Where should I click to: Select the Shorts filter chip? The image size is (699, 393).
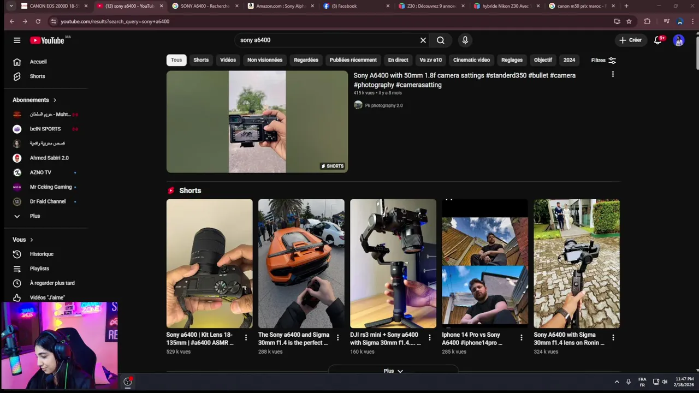coord(201,60)
